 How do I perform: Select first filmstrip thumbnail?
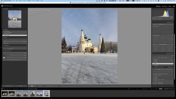coord(5,94)
